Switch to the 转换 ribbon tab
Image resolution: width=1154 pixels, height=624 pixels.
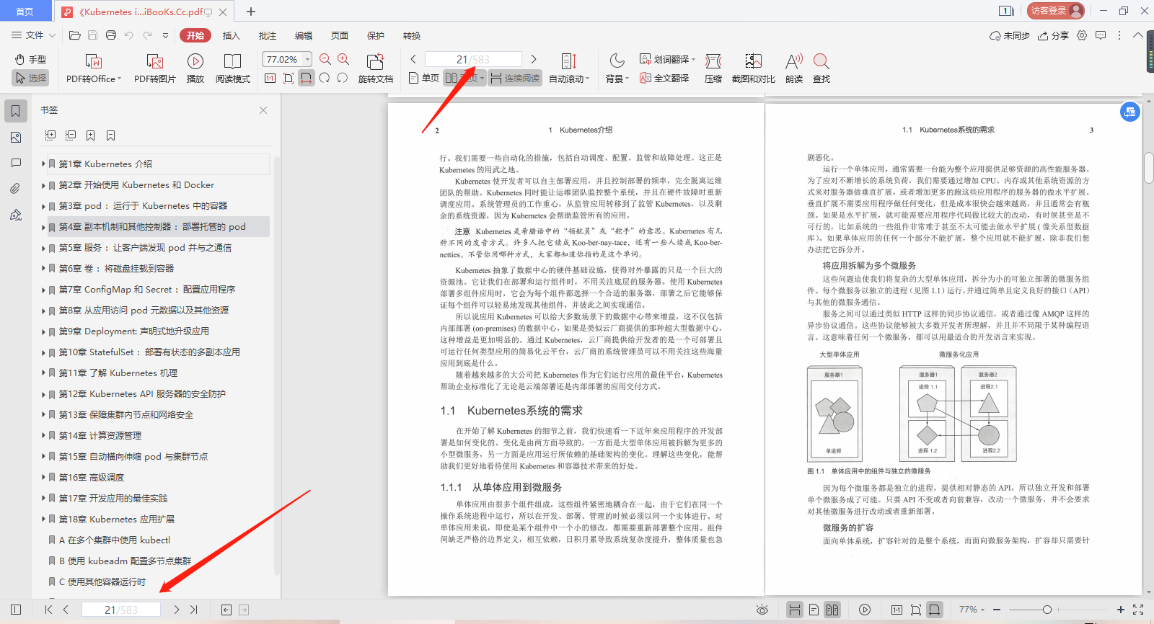click(x=412, y=35)
